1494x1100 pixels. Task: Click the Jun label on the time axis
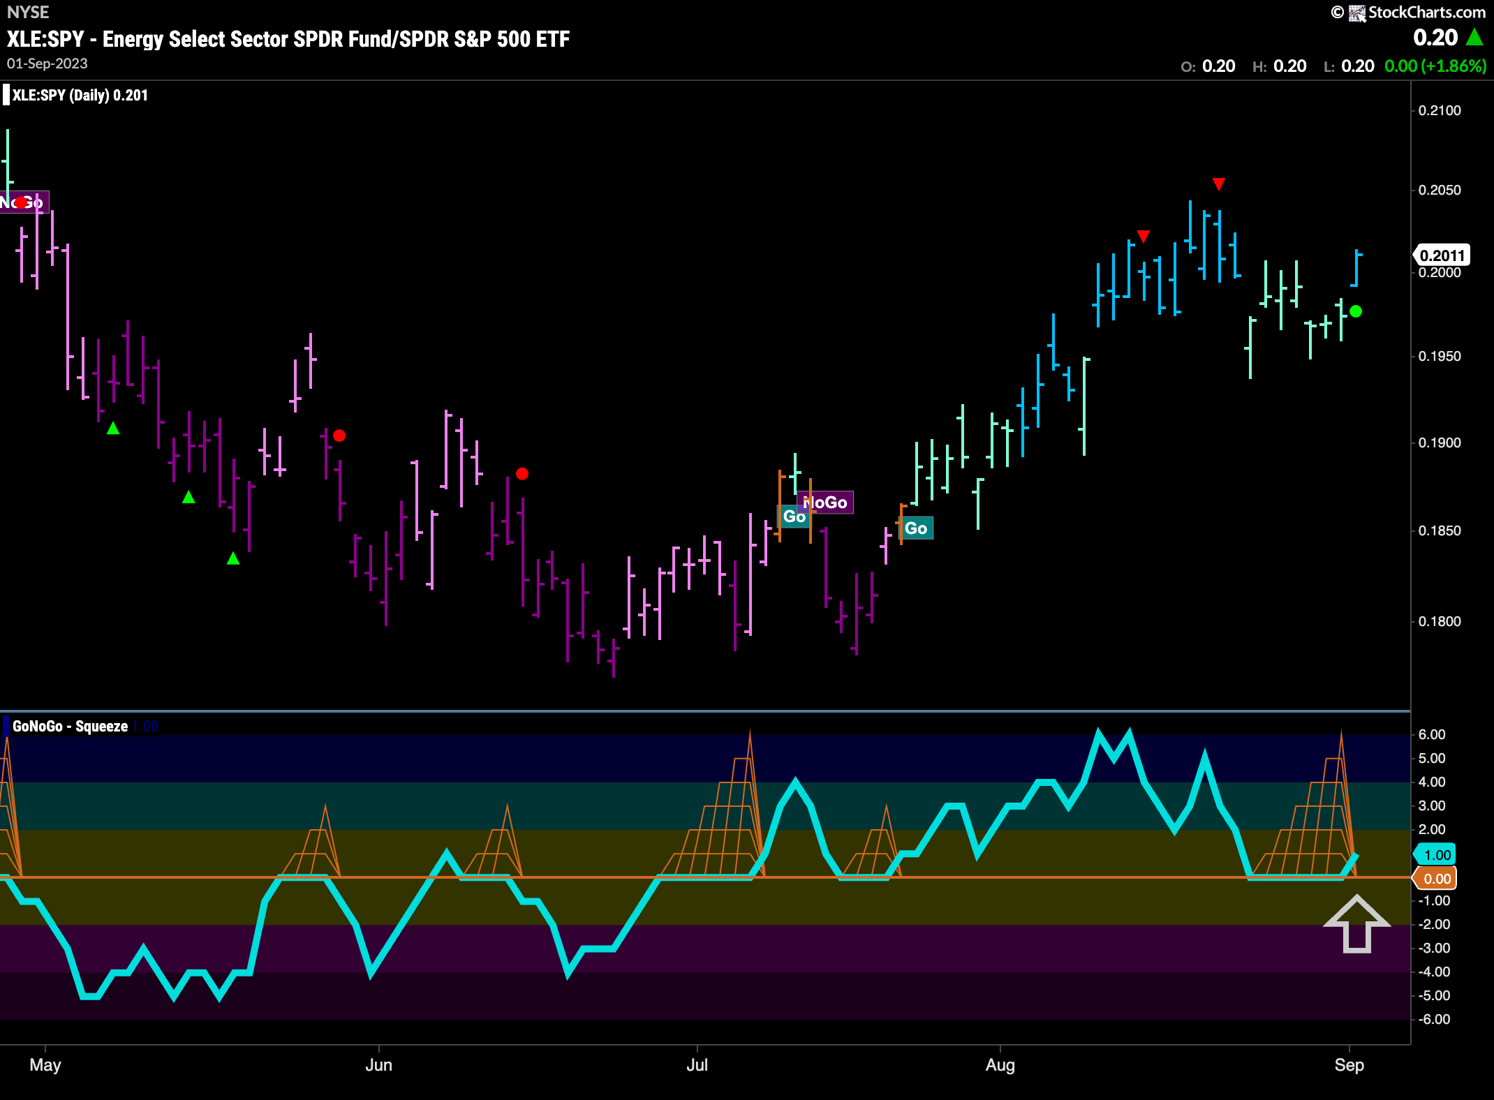pos(379,1065)
